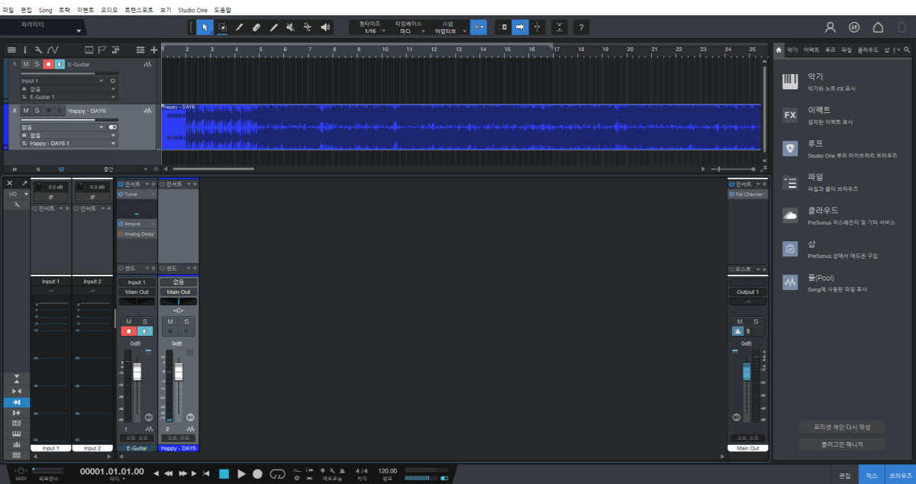The height and width of the screenshot is (484, 916).
Task: Toggle the snap button in the toolbar
Action: (479, 27)
